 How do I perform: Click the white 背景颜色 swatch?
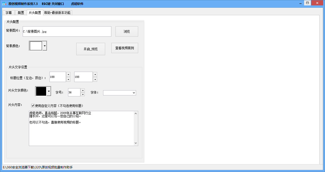(x=36, y=46)
